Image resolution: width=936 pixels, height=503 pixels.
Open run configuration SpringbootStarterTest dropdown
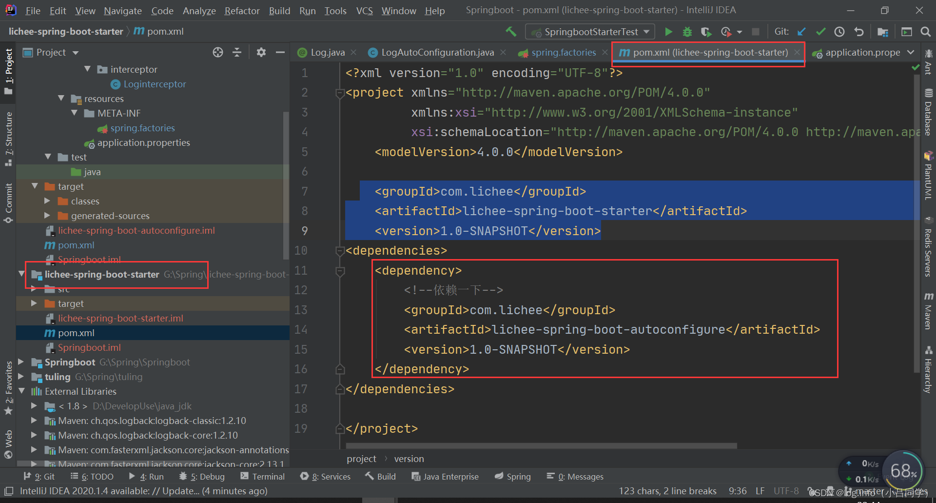(591, 32)
